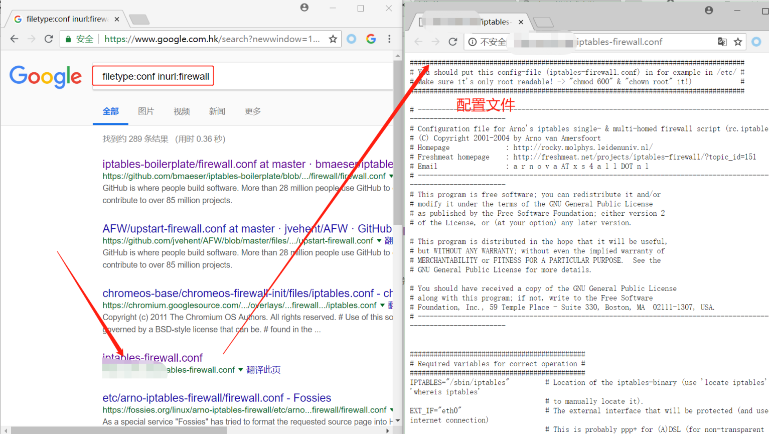Open chromeos-base iptables.conf result link
The height and width of the screenshot is (434, 769).
tap(248, 293)
